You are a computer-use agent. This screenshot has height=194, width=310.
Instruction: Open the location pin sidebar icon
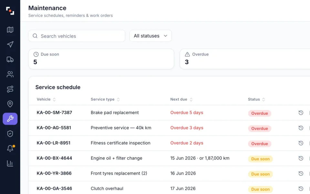(x=10, y=104)
